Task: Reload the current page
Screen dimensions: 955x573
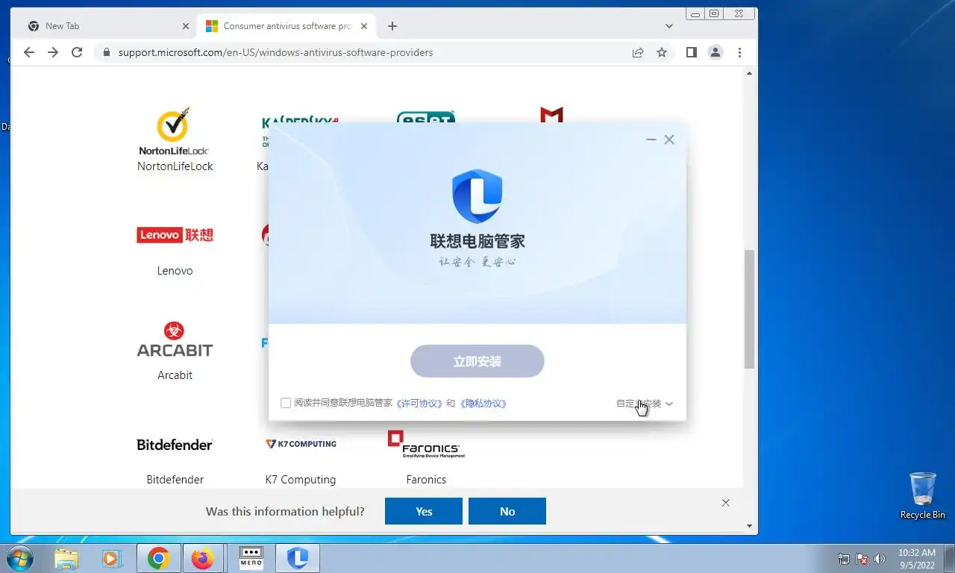Action: [76, 52]
